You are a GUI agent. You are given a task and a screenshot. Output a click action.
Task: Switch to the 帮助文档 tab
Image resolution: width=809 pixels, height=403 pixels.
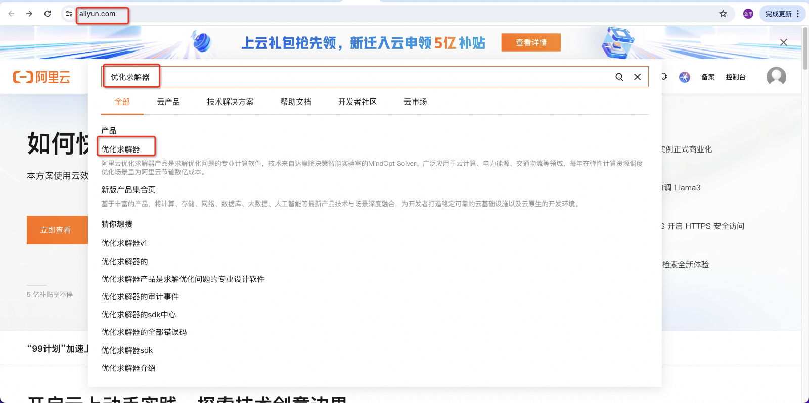296,102
